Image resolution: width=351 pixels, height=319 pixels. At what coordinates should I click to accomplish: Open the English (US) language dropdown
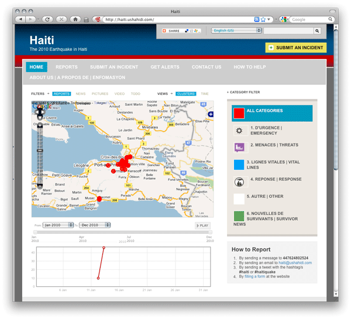point(236,30)
